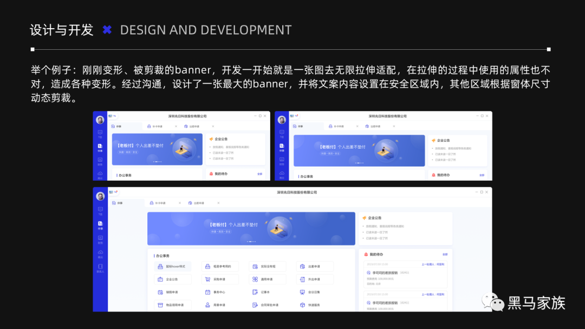Image resolution: width=585 pixels, height=329 pixels.
Task: Open the chat icon in bottom window sidebar
Action: click(x=100, y=210)
